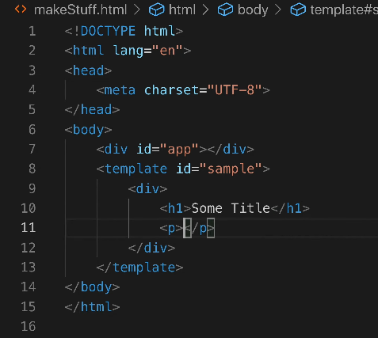
Task: Expand the template#sample breadcrumb dropdown
Action: pyautogui.click(x=344, y=9)
